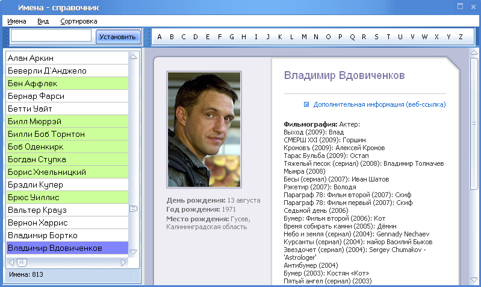Filter names by letter F
This screenshot has width=481, height=287.
(220, 37)
